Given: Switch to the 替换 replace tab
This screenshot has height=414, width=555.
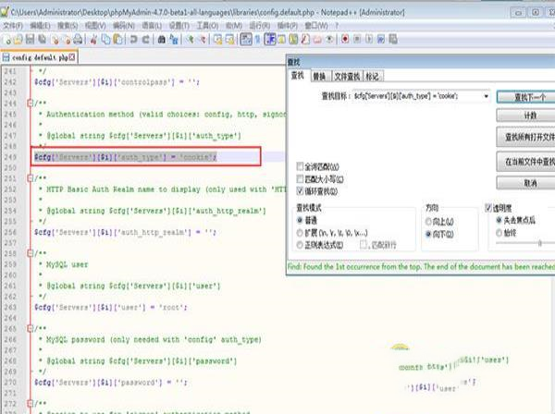Looking at the screenshot, I should pyautogui.click(x=319, y=76).
